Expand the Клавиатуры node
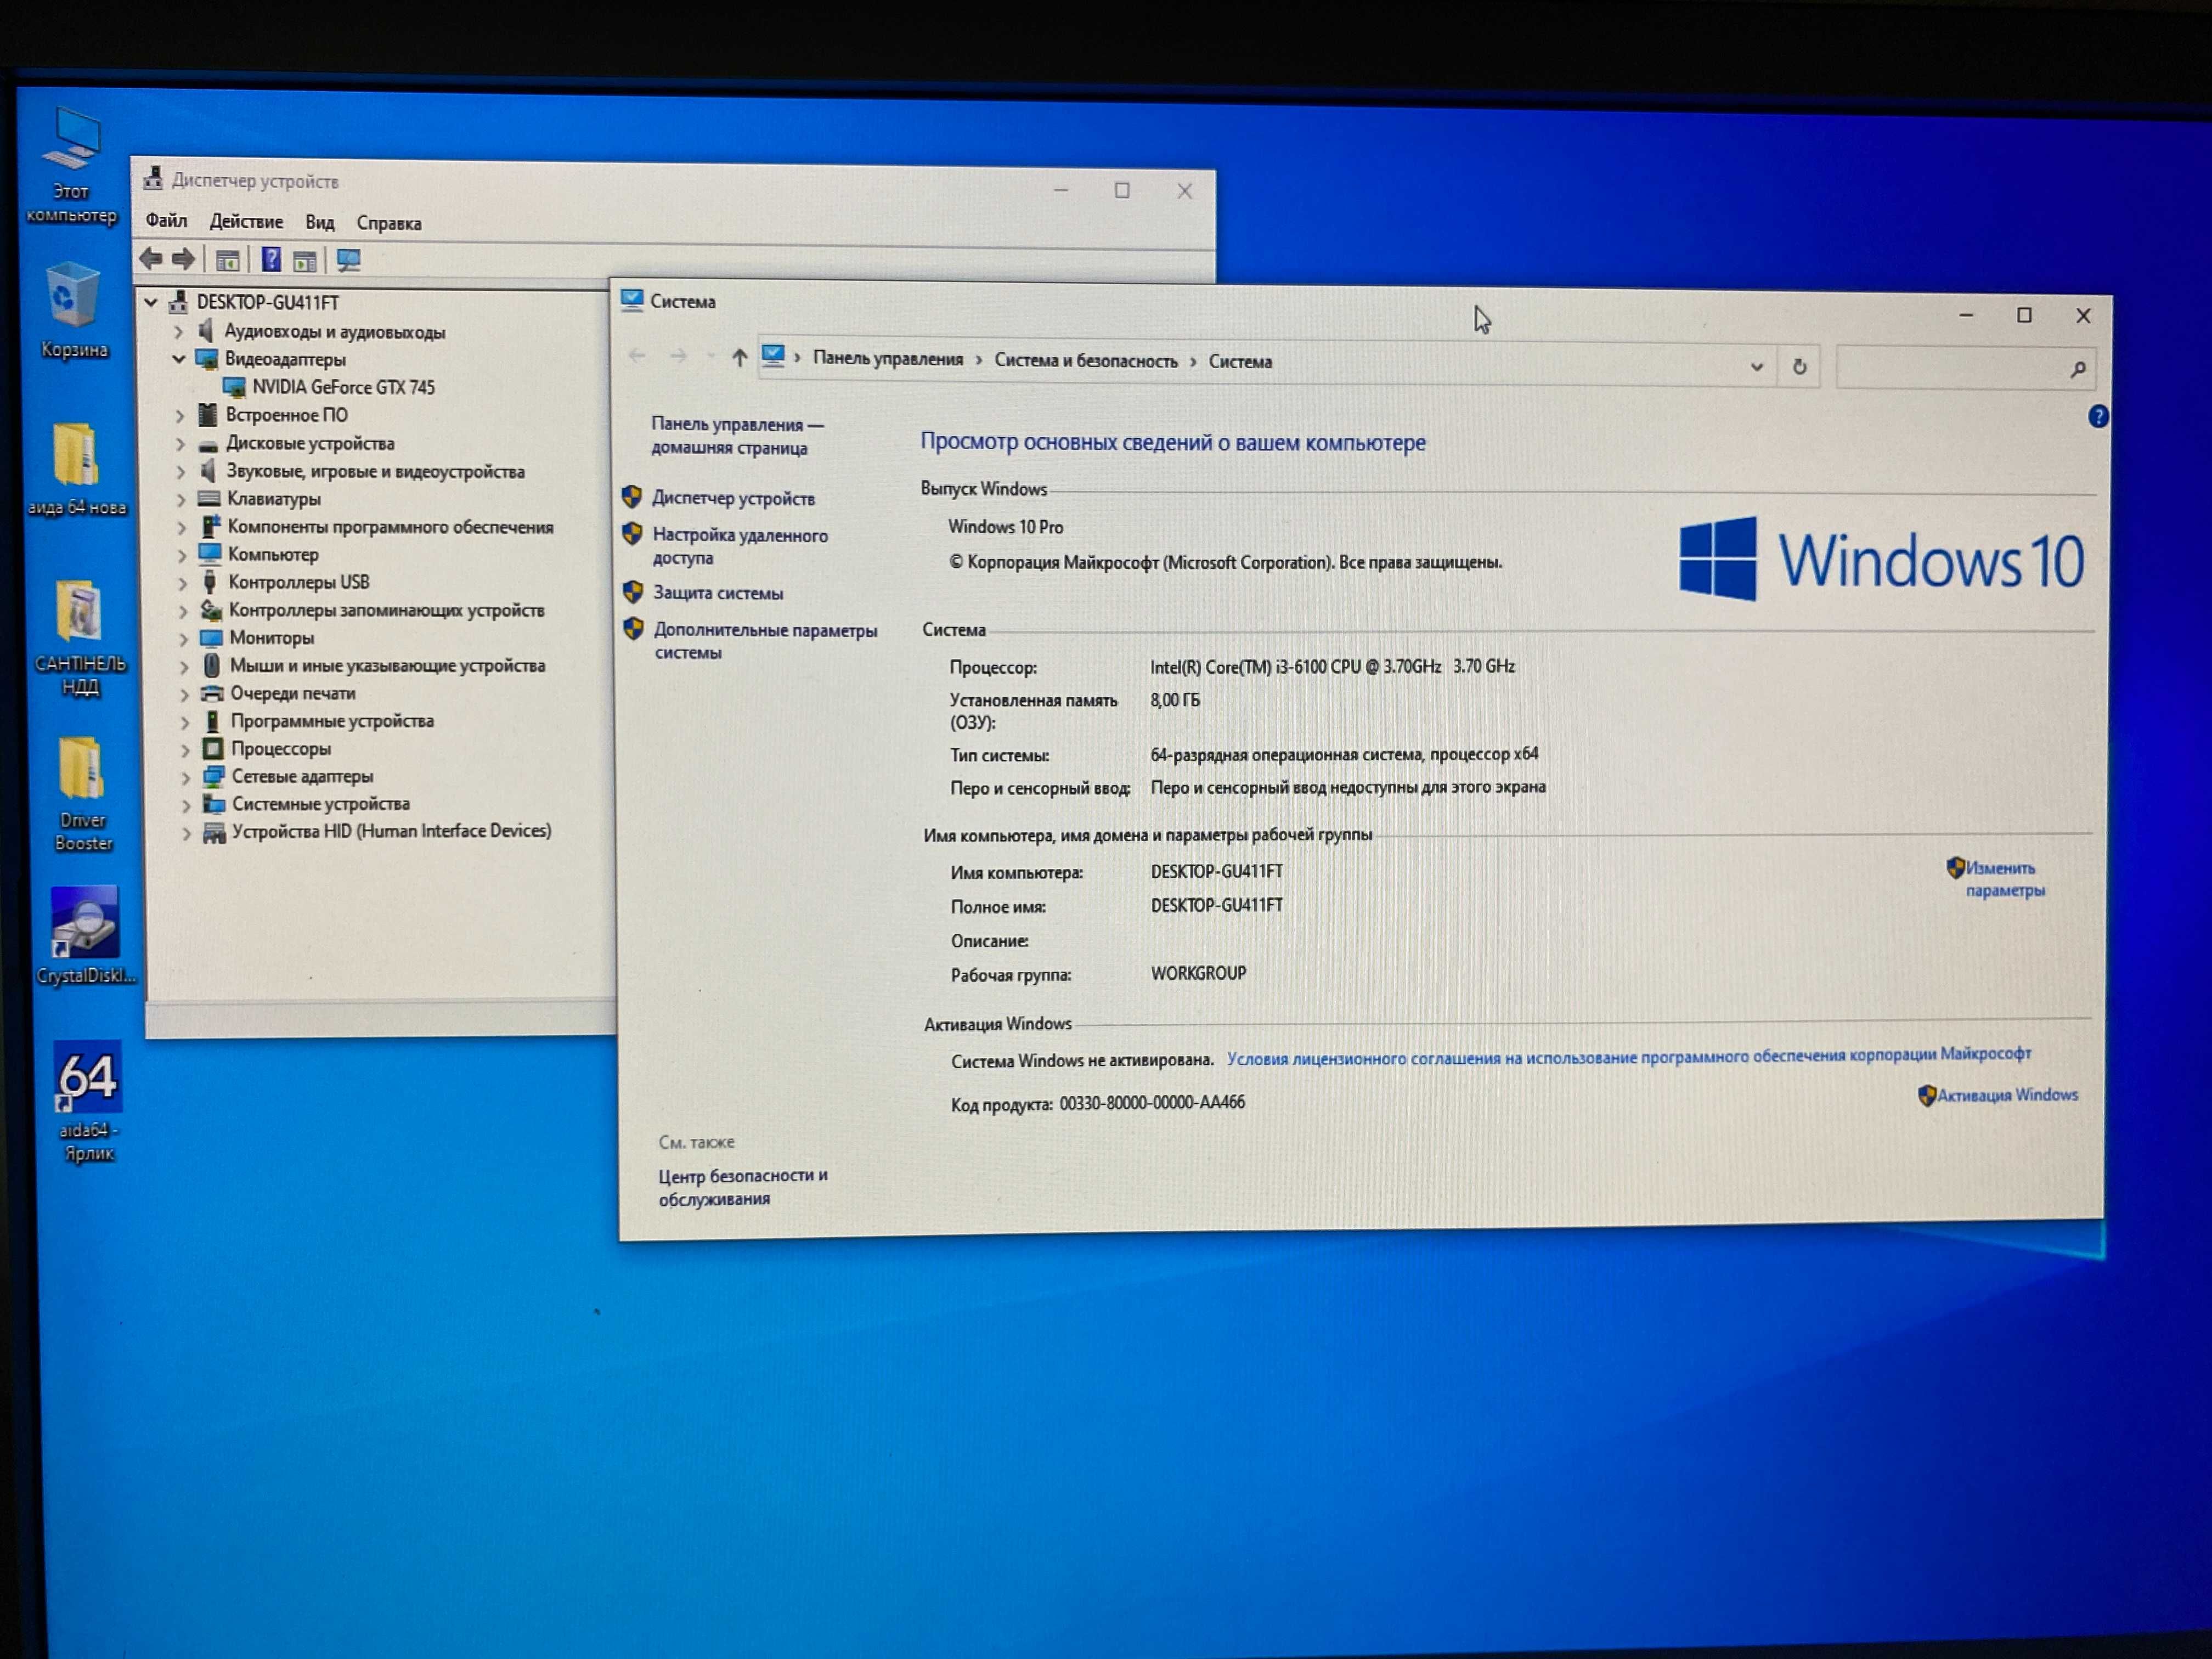Image resolution: width=2212 pixels, height=1659 pixels. [x=181, y=499]
